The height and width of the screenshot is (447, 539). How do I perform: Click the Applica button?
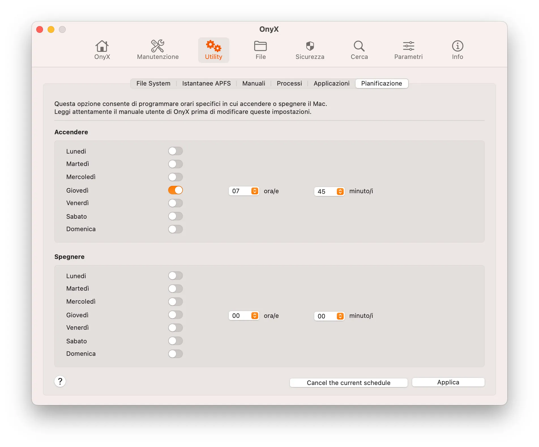point(448,382)
